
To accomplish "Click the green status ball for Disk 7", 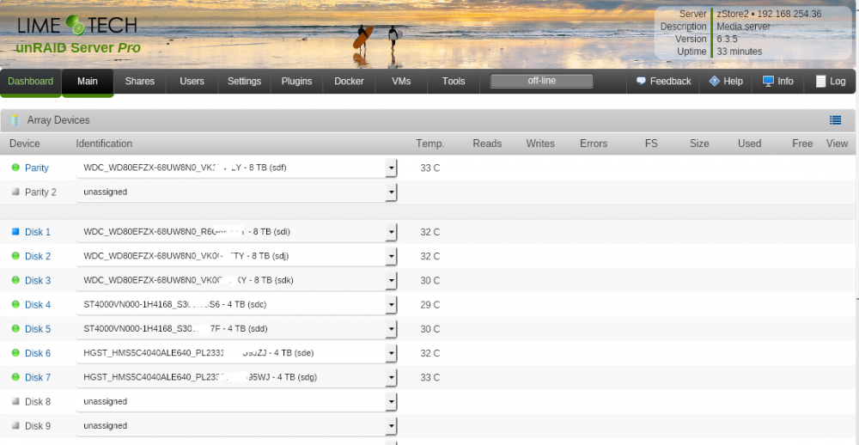I will [x=15, y=377].
